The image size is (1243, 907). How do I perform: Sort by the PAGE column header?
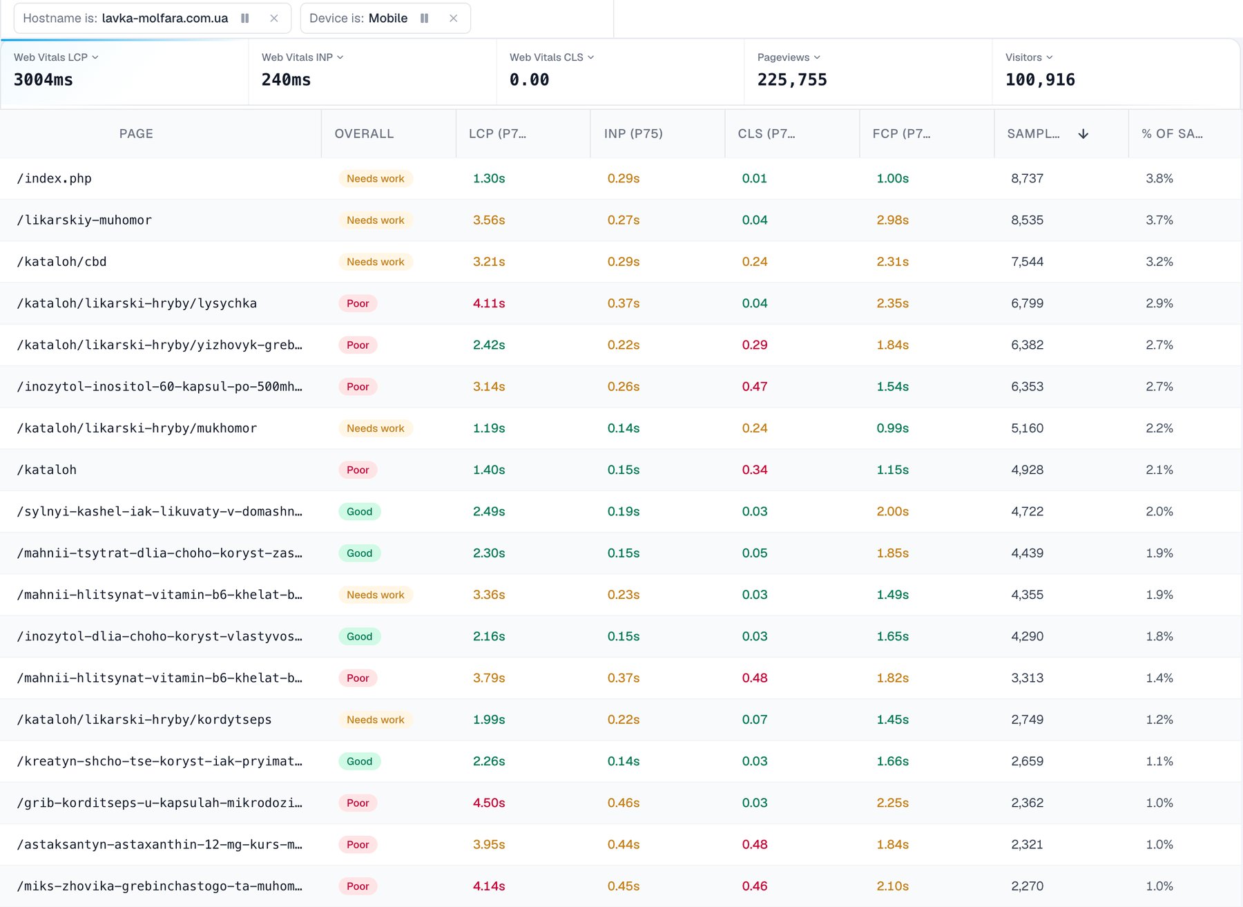tap(136, 133)
